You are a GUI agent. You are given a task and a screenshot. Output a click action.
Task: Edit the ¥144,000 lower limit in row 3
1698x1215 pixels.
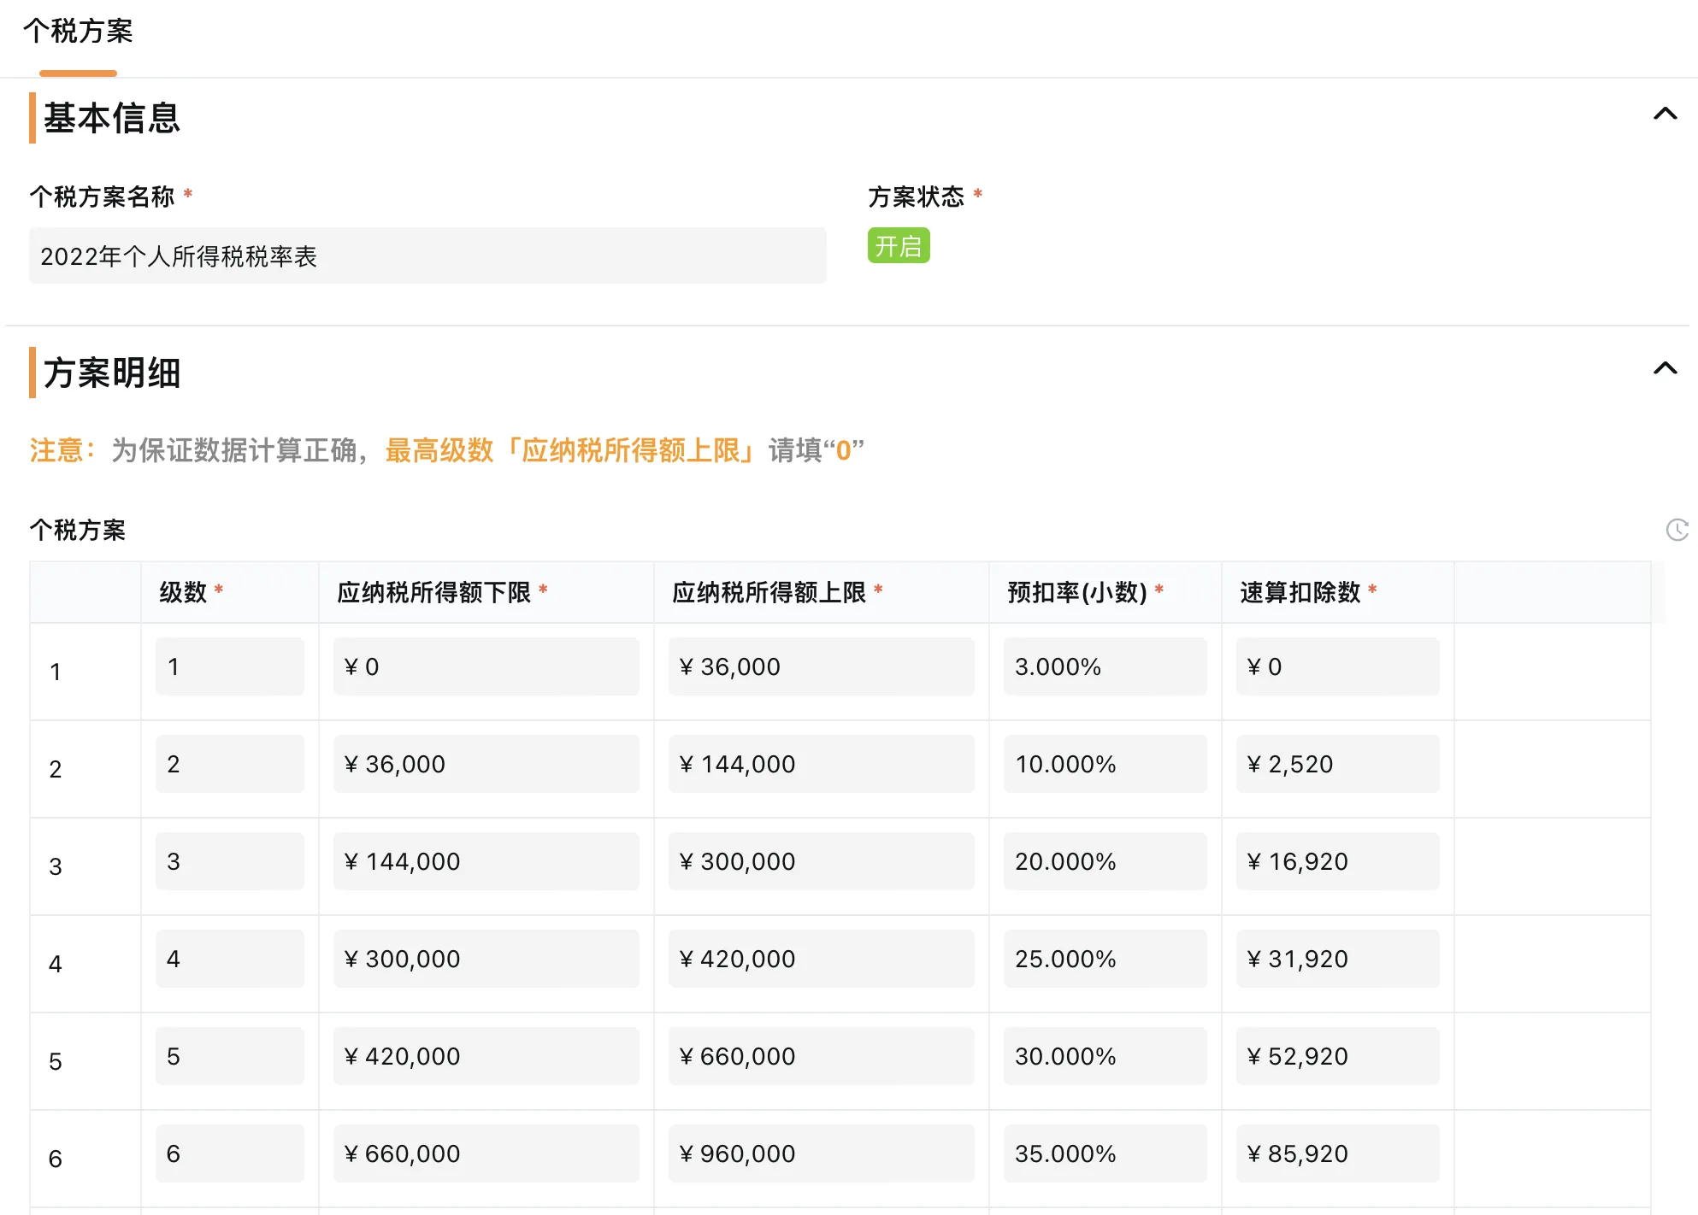[x=484, y=861]
